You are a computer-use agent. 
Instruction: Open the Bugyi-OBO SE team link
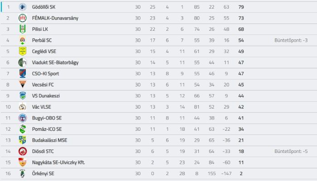coord(47,118)
